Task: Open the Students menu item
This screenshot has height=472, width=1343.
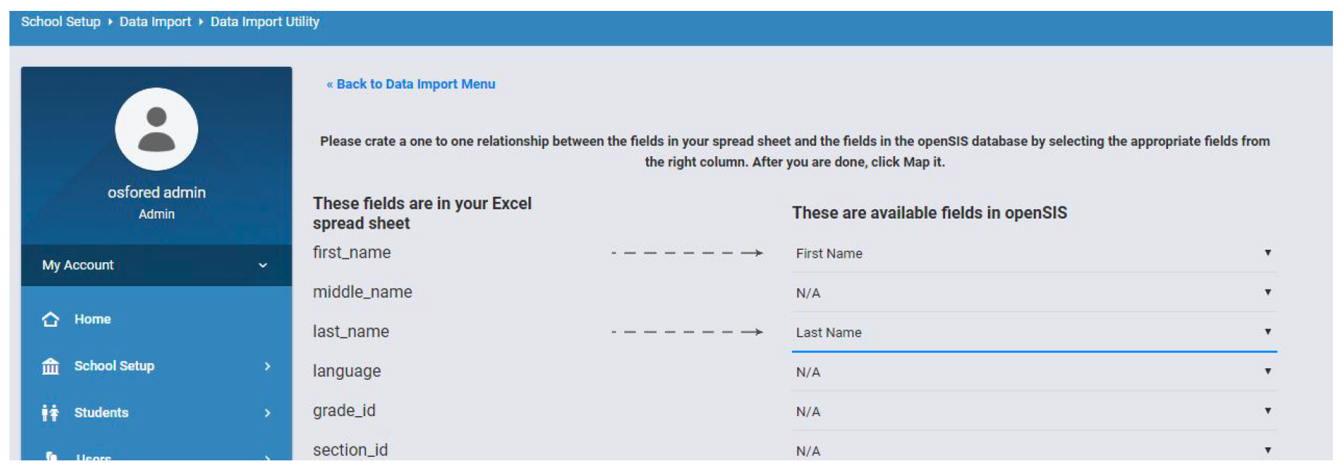Action: tap(101, 413)
